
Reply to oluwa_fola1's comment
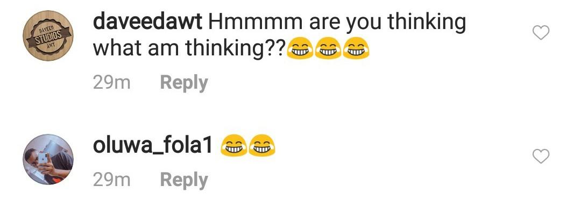(184, 180)
